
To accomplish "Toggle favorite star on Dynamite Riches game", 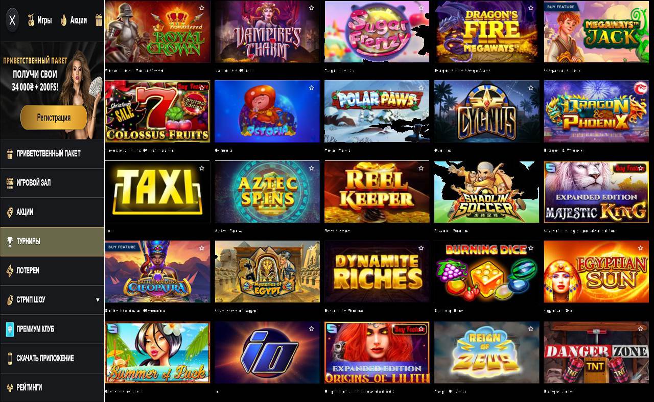I will [x=421, y=248].
